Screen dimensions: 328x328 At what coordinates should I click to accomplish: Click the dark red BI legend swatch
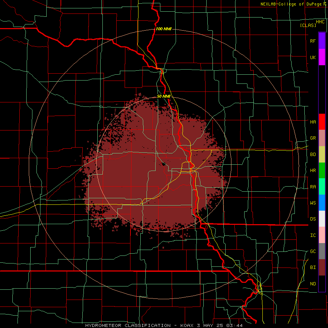(x=322, y=268)
